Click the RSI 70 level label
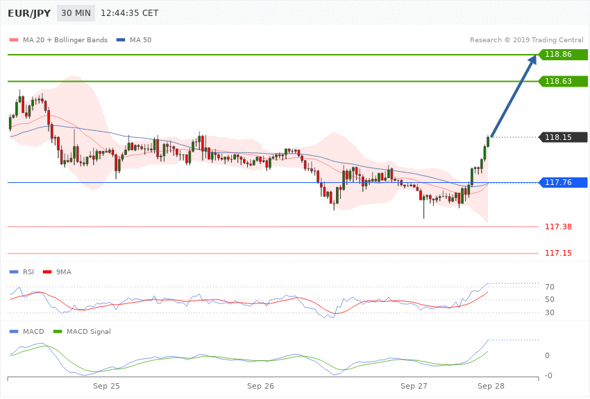Viewport: 590px width, 399px height. tap(549, 287)
